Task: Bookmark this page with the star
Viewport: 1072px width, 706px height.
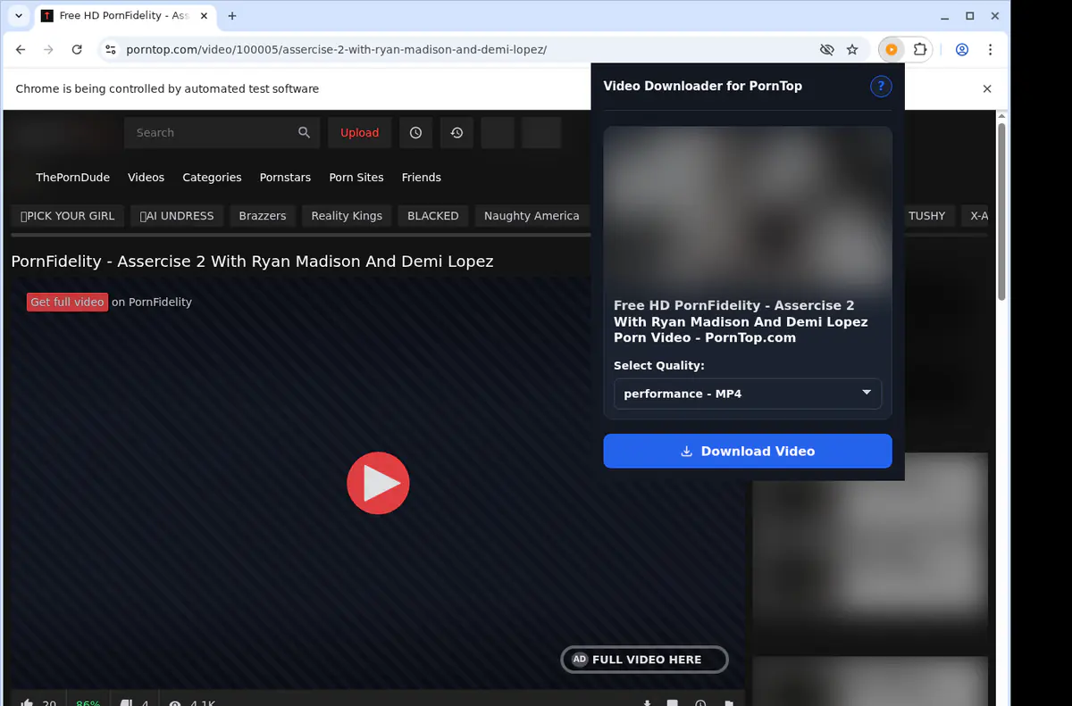Action: point(852,50)
